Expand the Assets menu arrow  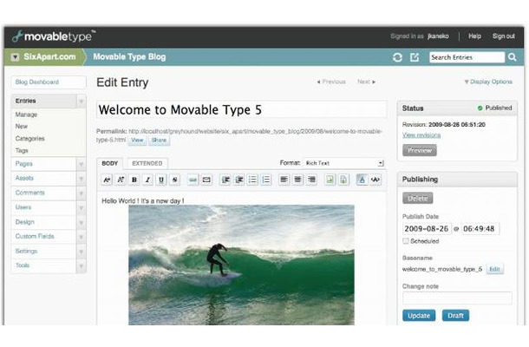coord(81,179)
